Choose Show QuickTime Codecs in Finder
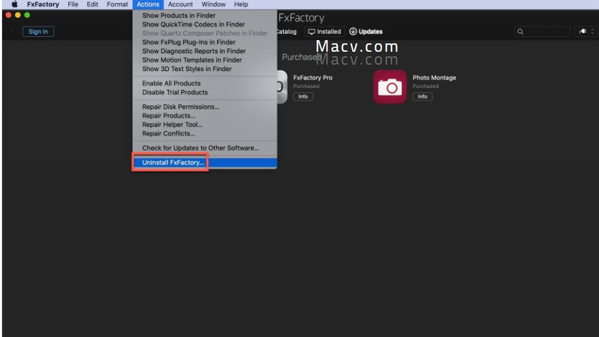 coord(205,24)
